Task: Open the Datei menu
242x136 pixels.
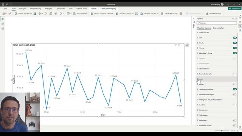Action: (x=5, y=9)
